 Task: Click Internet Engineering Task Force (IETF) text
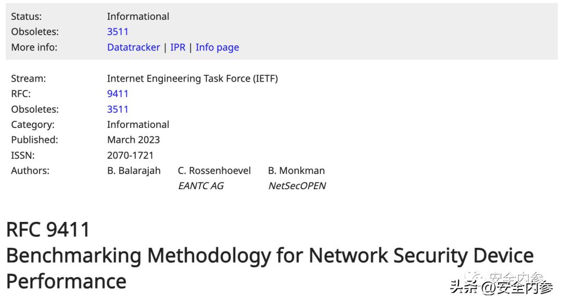point(192,78)
